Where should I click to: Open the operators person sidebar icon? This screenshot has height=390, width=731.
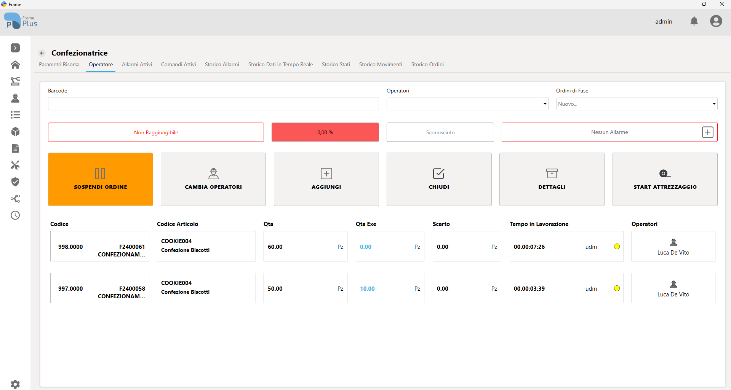click(x=15, y=98)
